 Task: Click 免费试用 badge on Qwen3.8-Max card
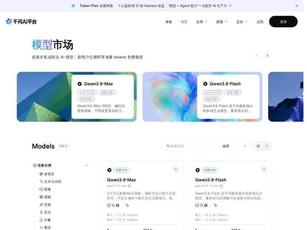click(x=121, y=170)
